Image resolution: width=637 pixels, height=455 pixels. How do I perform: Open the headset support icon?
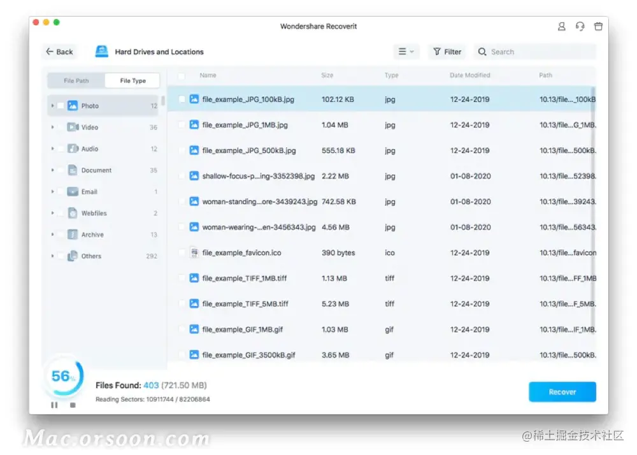click(x=580, y=26)
